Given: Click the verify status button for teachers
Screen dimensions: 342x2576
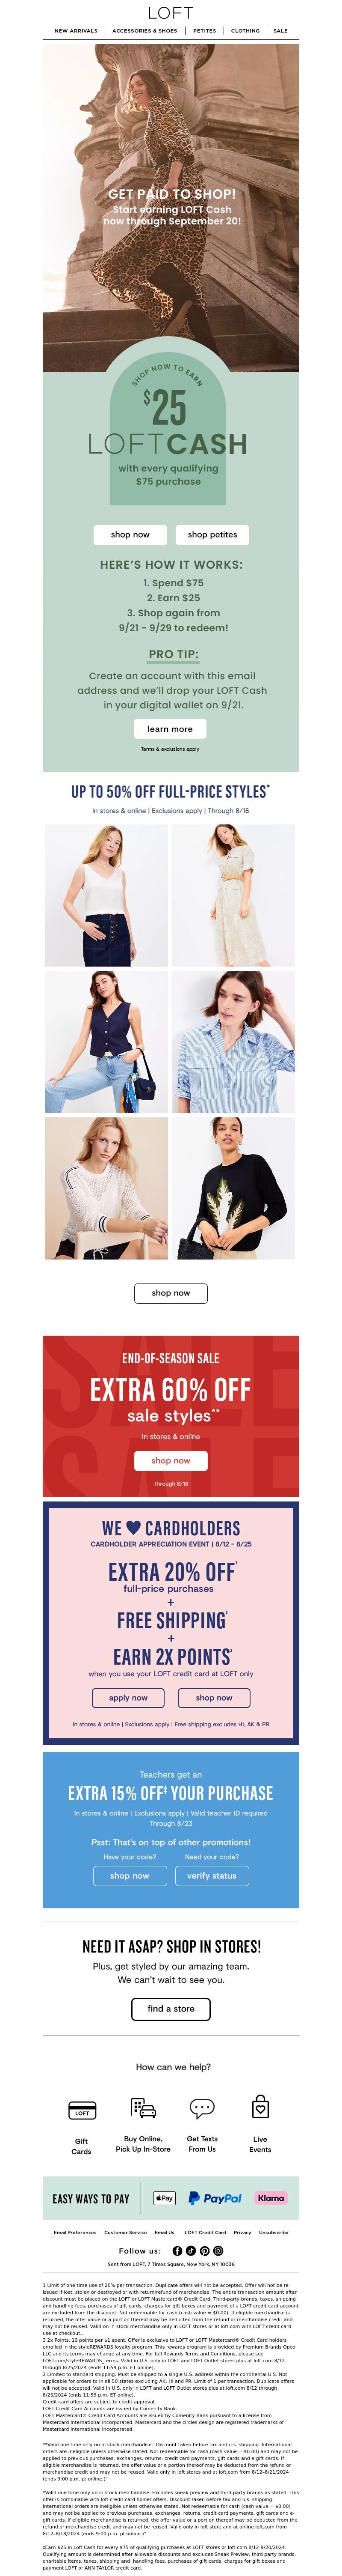Looking at the screenshot, I should [x=211, y=1876].
